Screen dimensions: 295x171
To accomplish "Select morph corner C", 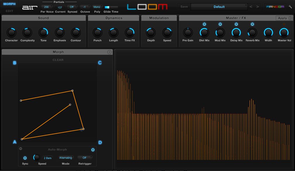I will click(100, 63).
